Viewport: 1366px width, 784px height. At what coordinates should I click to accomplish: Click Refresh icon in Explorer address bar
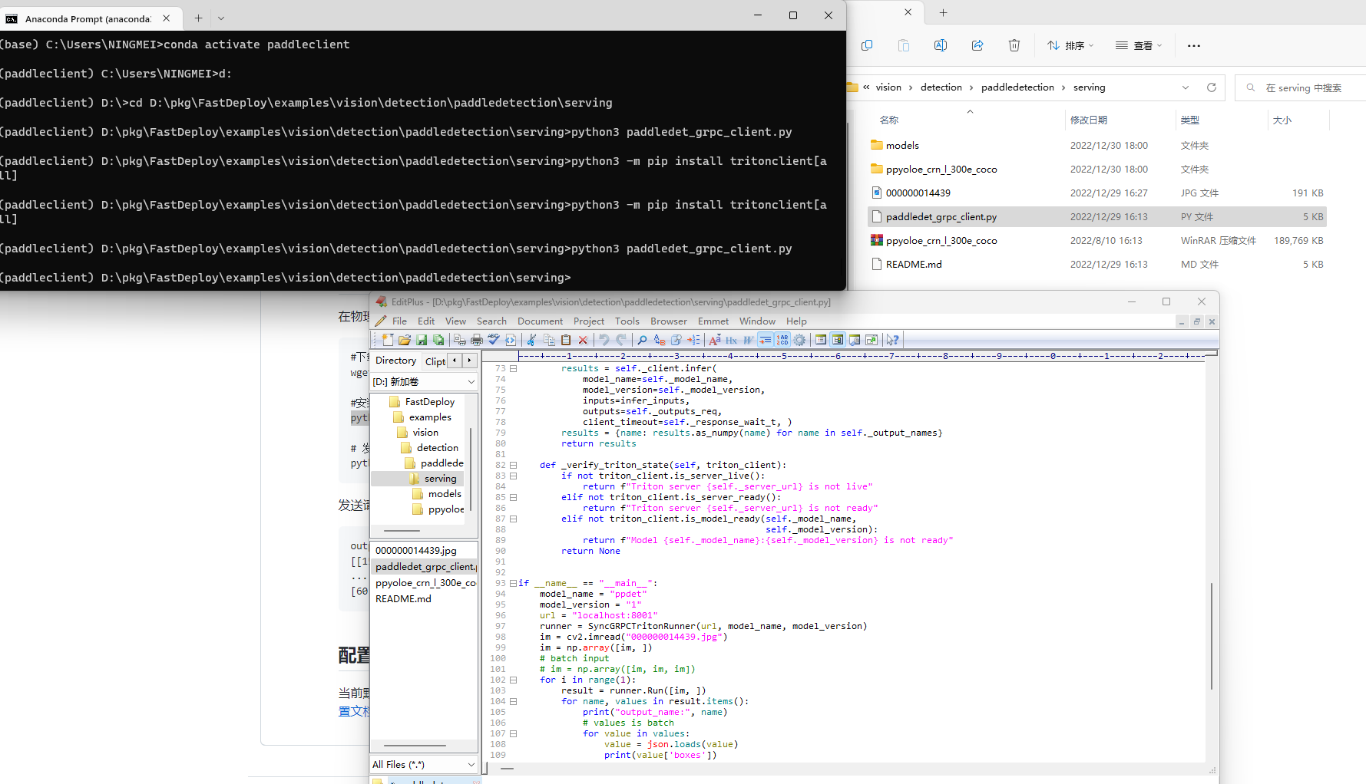[x=1212, y=87]
